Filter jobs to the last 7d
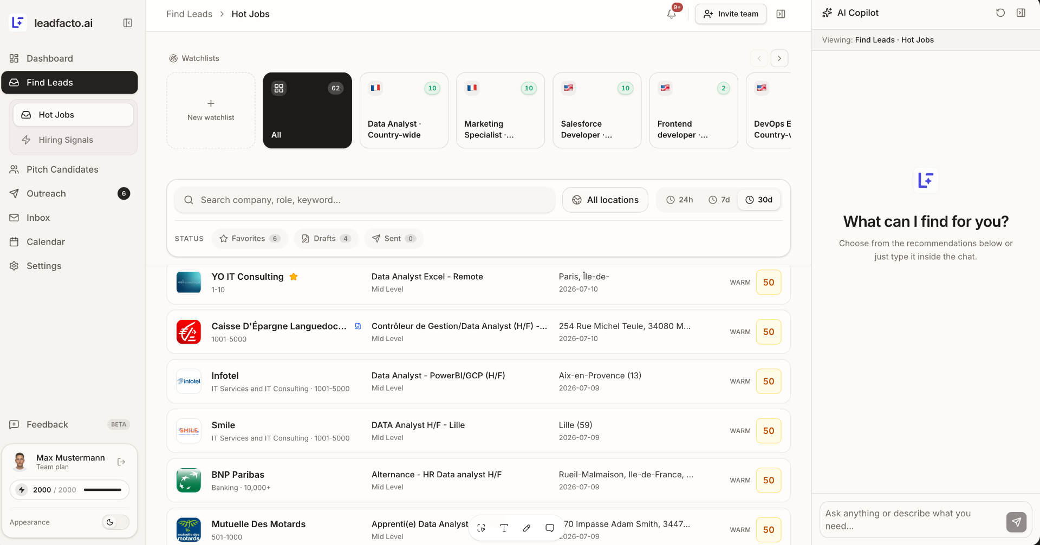1040x545 pixels. pyautogui.click(x=719, y=200)
